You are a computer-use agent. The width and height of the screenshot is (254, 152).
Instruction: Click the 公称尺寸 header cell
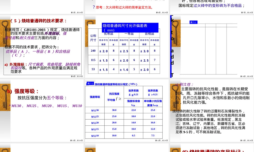[x=93, y=38]
